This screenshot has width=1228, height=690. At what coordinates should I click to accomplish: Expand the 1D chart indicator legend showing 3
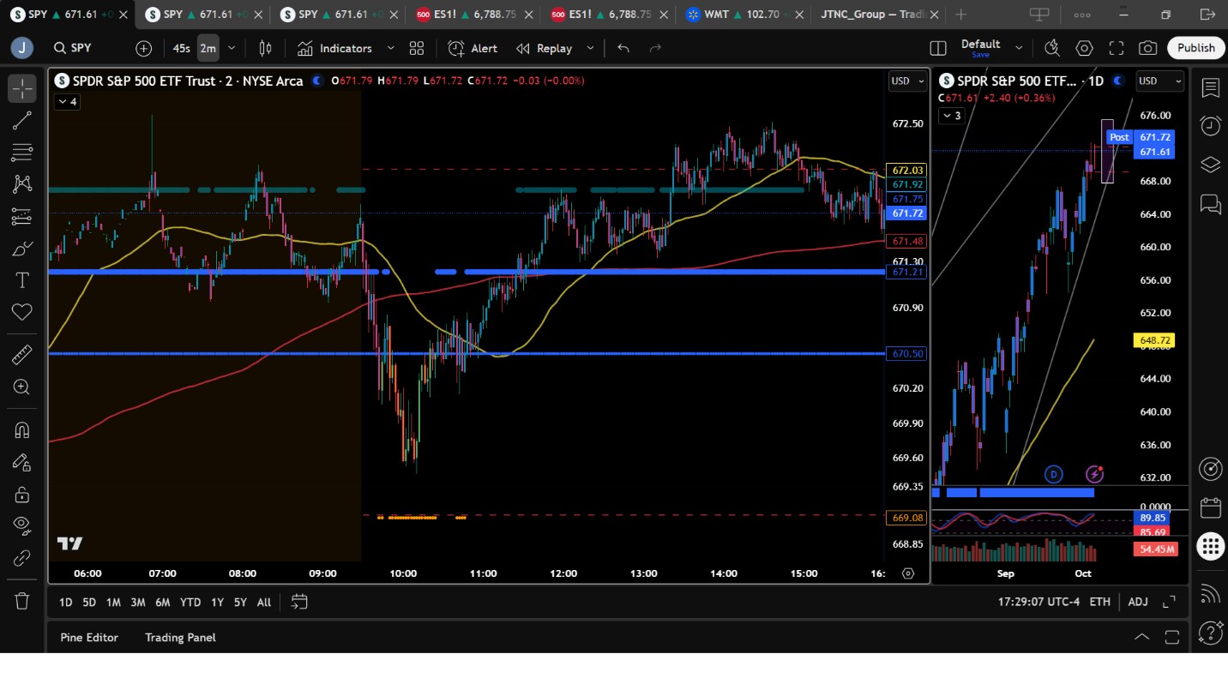click(952, 116)
